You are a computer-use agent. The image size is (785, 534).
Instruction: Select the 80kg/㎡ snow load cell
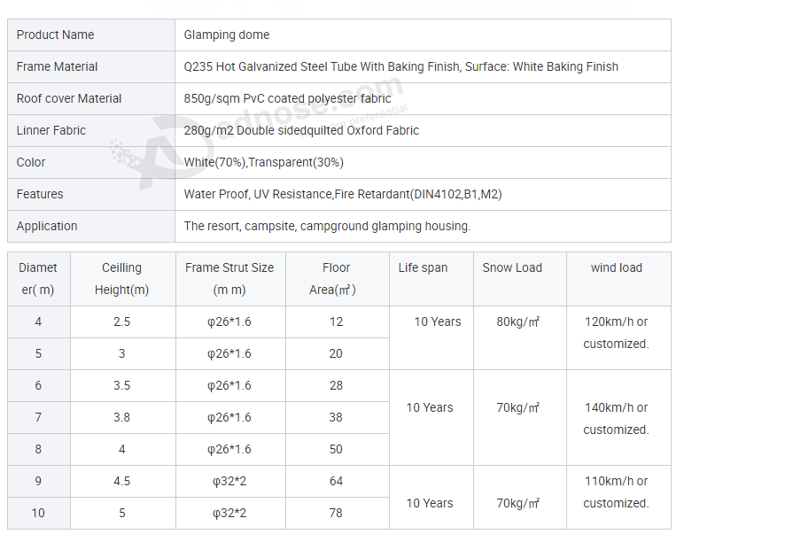(518, 321)
